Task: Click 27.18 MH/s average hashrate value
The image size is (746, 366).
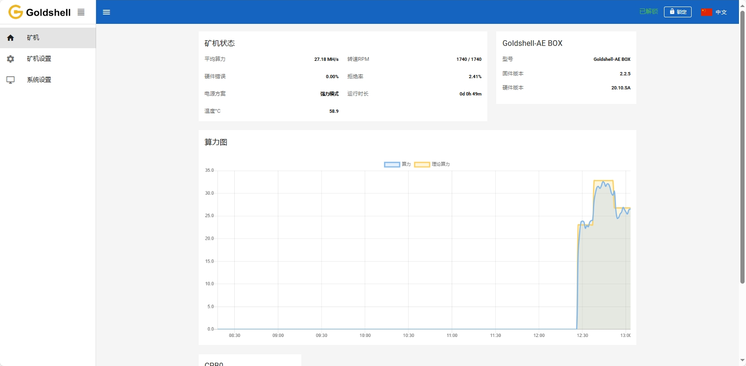Action: pos(326,59)
